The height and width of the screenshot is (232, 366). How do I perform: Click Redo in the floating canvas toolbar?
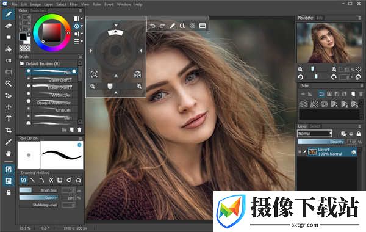162,26
